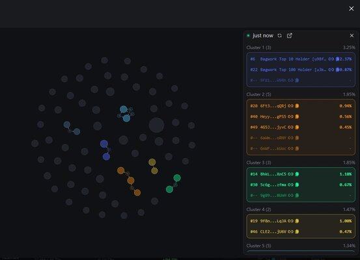Select the large gray central bubble
Viewport: 360px width, 260px height.
(156, 125)
